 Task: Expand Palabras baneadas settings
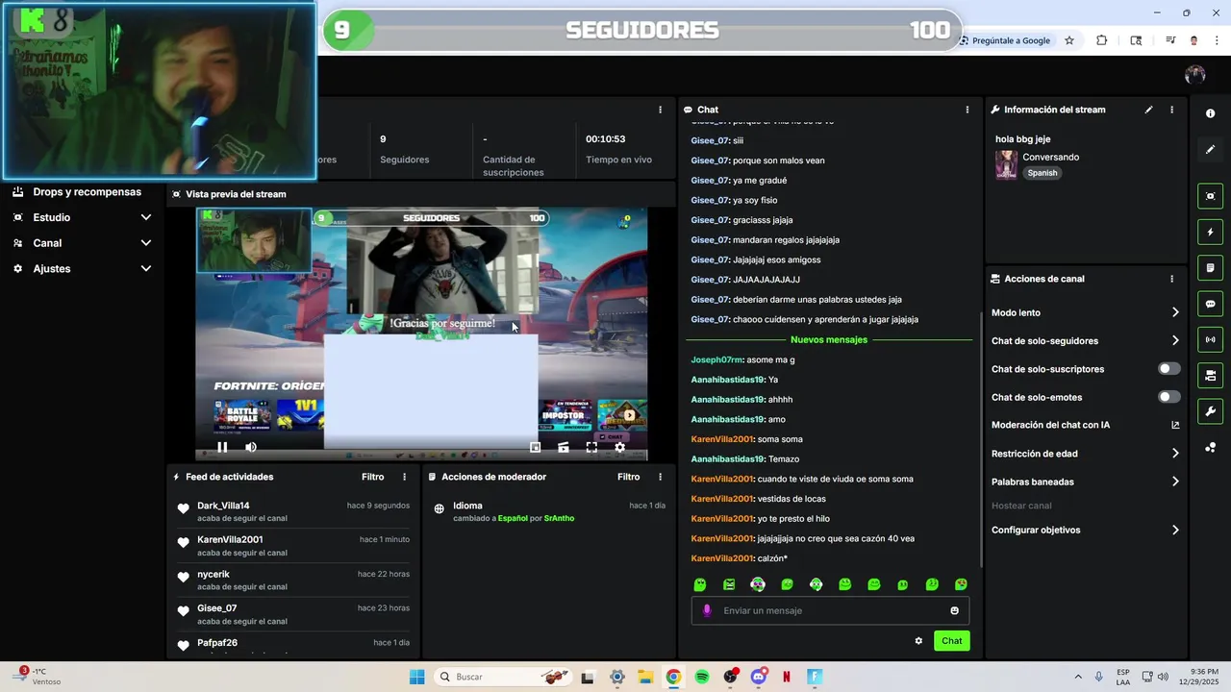tap(1175, 482)
